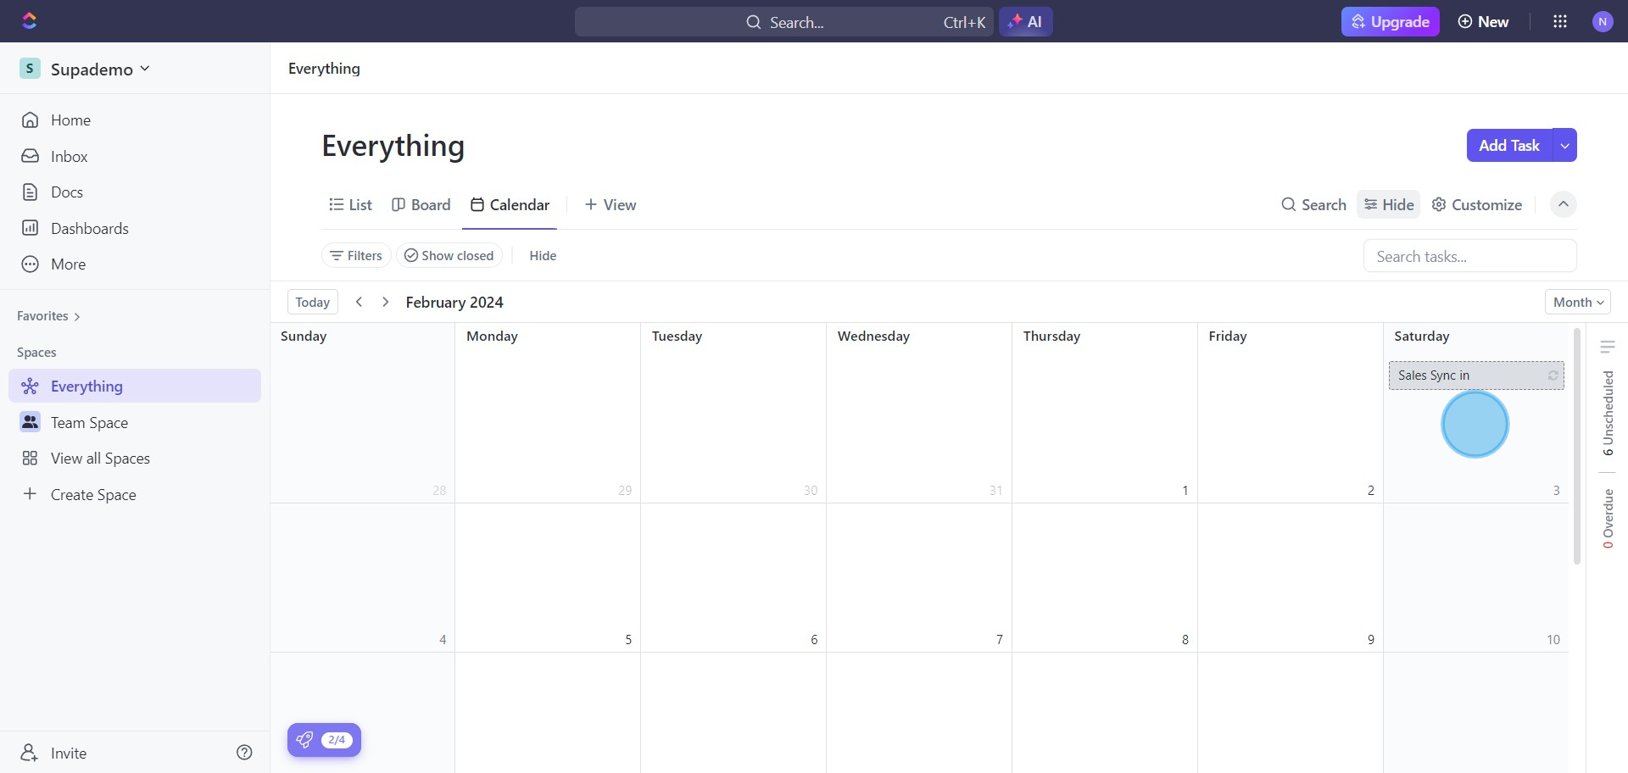Click the Search tasks field

point(1469,256)
